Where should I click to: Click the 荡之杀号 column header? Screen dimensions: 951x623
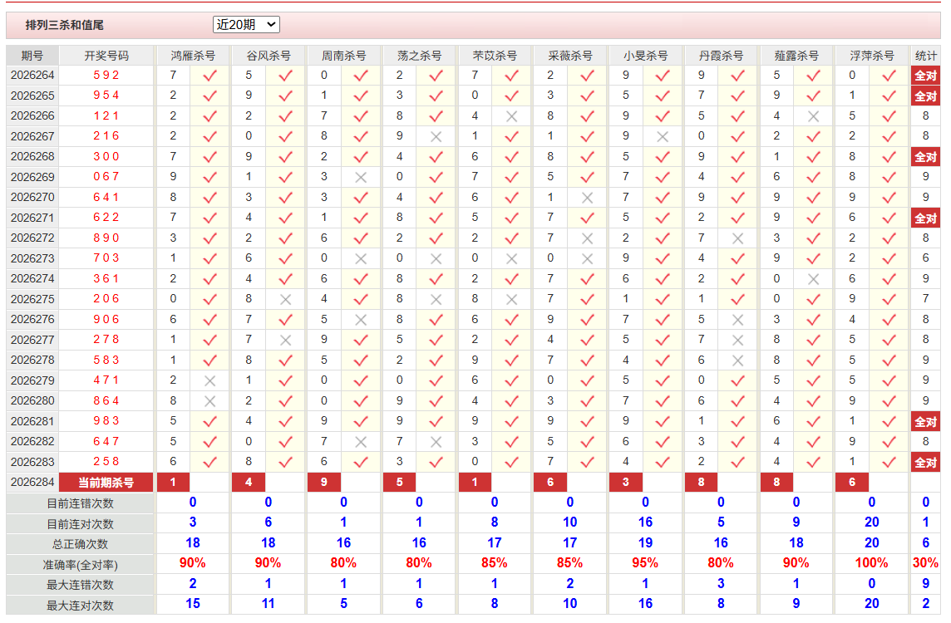tap(419, 56)
